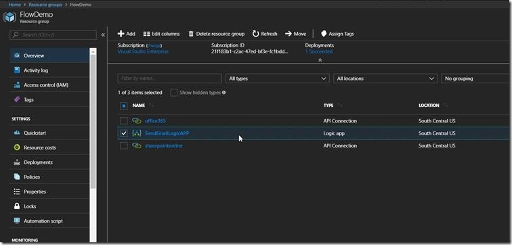Open the No grouping dropdown
512x245 pixels.
[476, 79]
